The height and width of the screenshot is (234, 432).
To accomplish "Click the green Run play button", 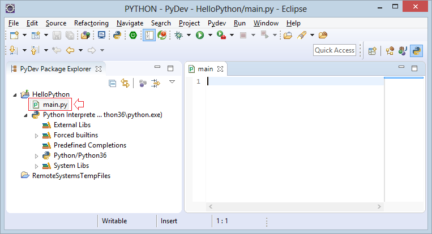I will (x=200, y=35).
